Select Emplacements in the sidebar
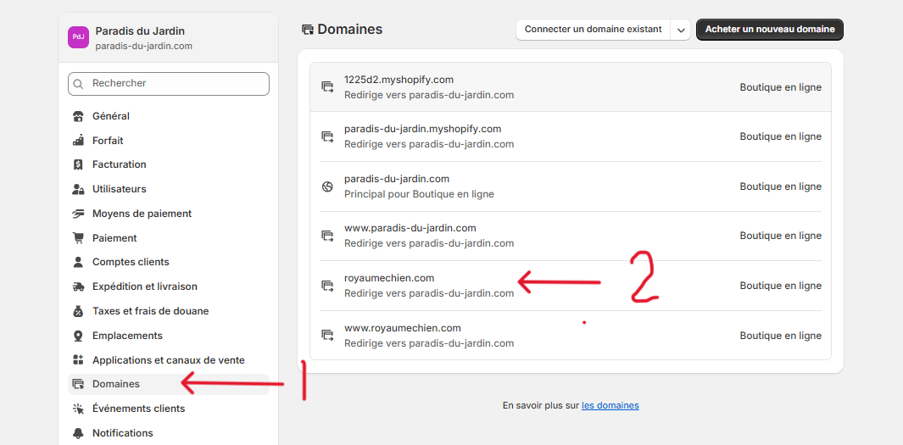The height and width of the screenshot is (445, 903). [x=168, y=336]
